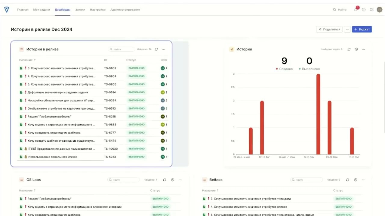Image resolution: width=385 pixels, height=216 pixels.
Task: Click assignee avatar in TS-9514 row
Action: point(163,92)
